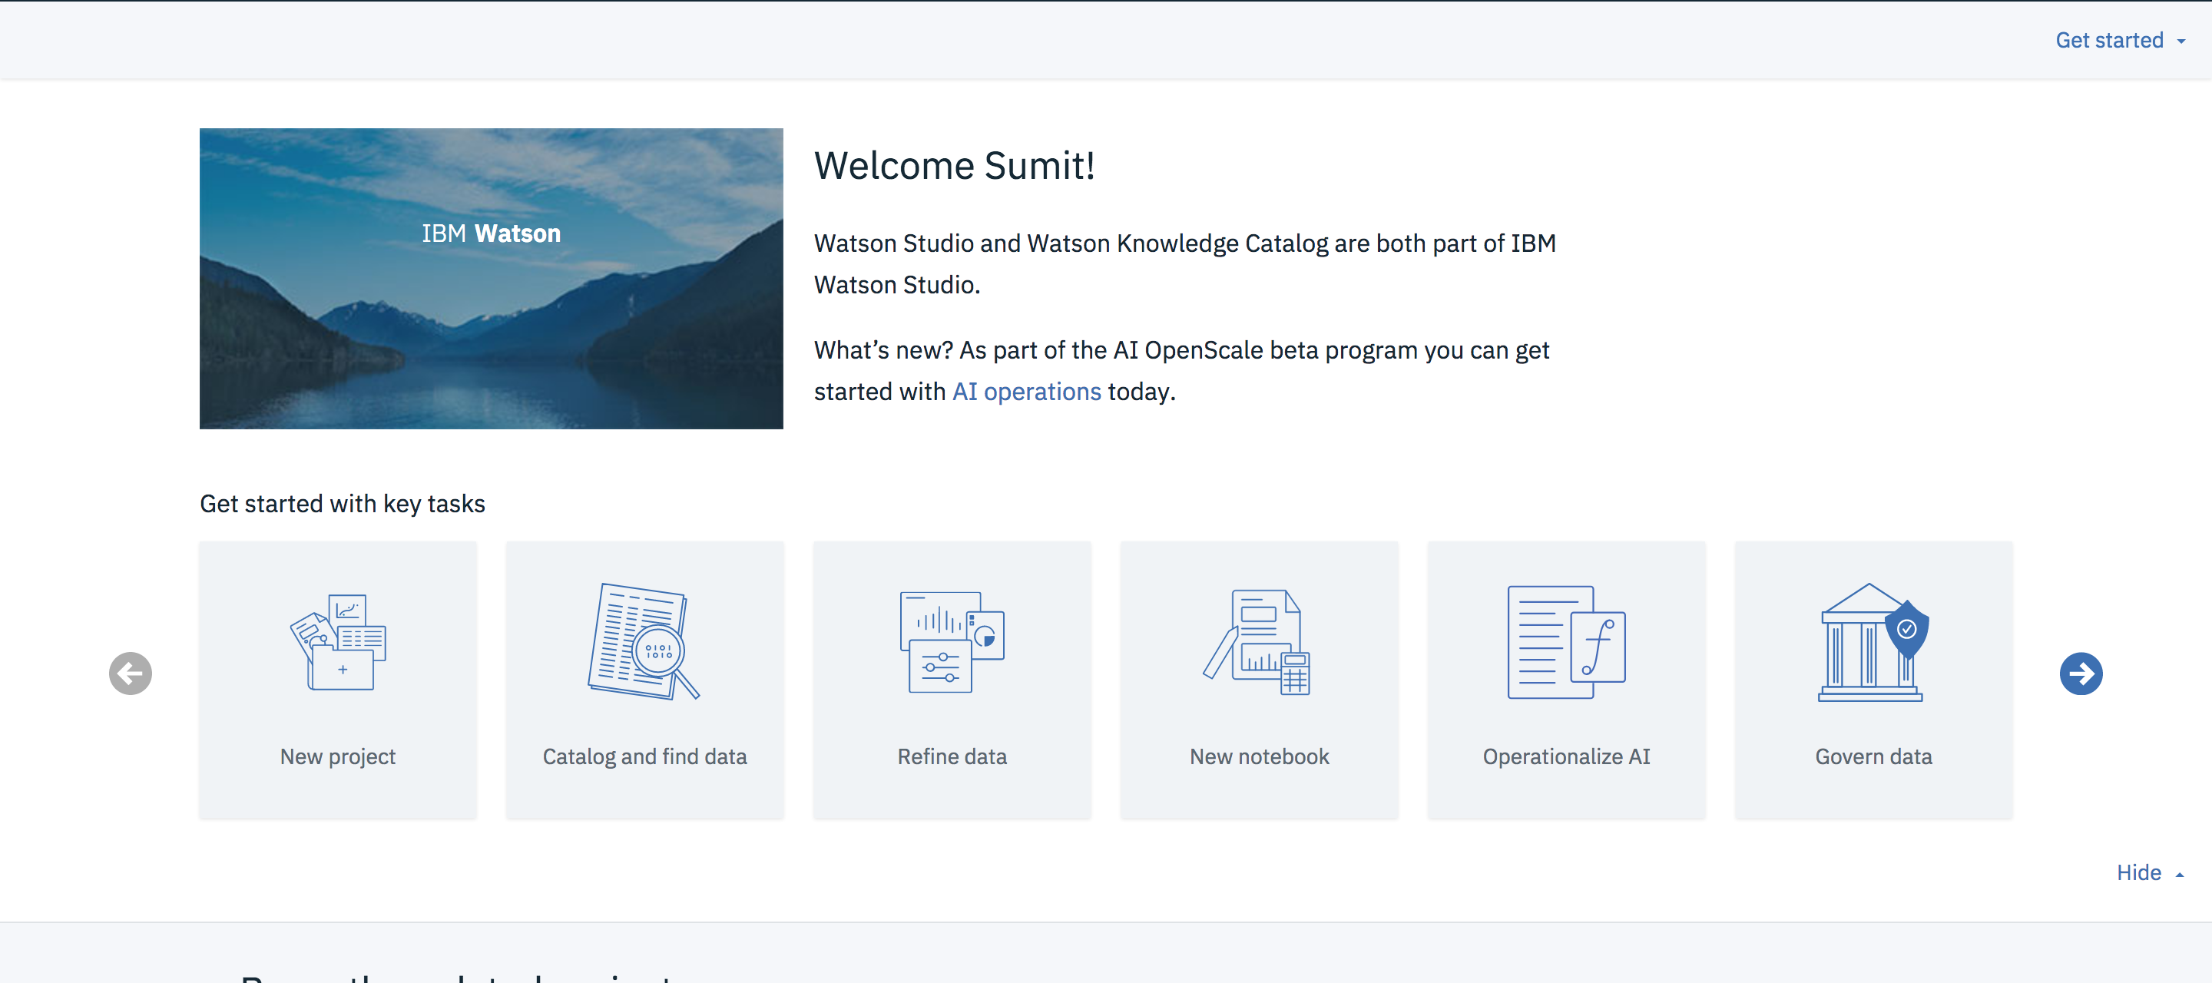Image resolution: width=2212 pixels, height=983 pixels.
Task: Select the New project task
Action: click(337, 681)
